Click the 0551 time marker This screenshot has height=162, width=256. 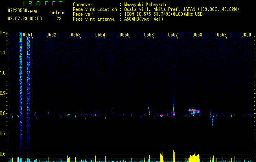(27, 35)
